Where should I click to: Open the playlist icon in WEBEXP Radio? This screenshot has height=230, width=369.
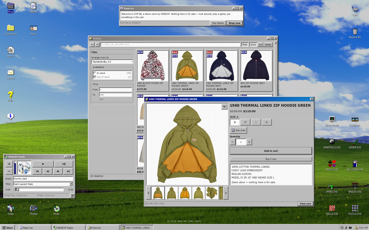[x=72, y=195]
